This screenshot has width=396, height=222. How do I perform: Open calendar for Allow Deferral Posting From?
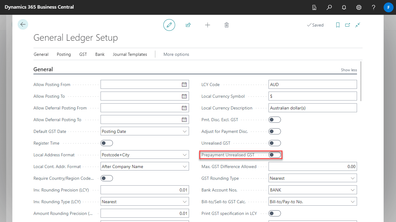pos(184,108)
